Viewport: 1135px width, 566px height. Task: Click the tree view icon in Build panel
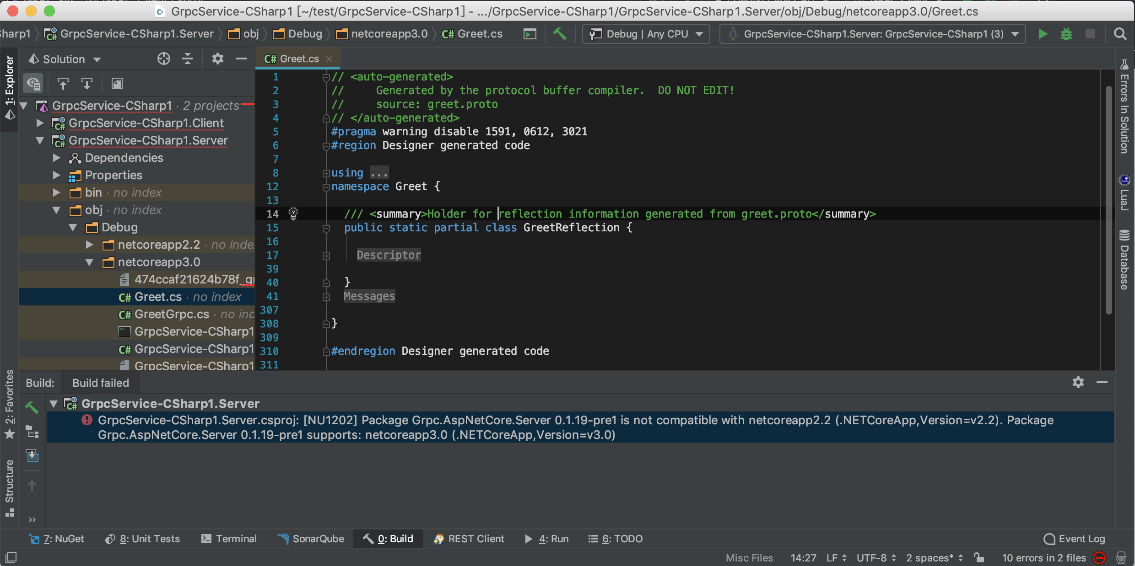pyautogui.click(x=32, y=432)
